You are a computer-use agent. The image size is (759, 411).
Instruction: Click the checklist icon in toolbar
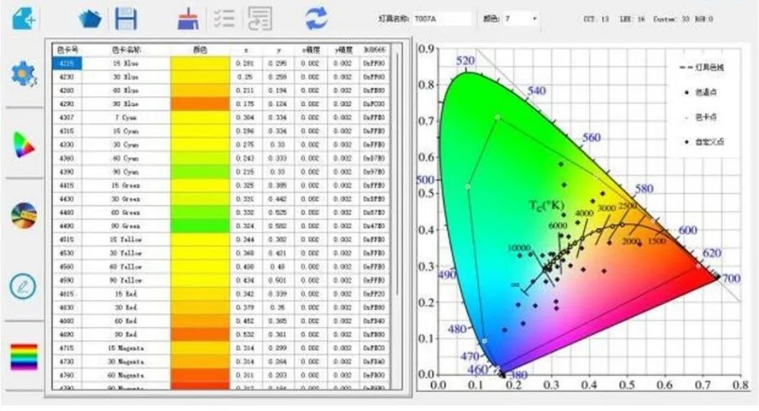point(224,18)
